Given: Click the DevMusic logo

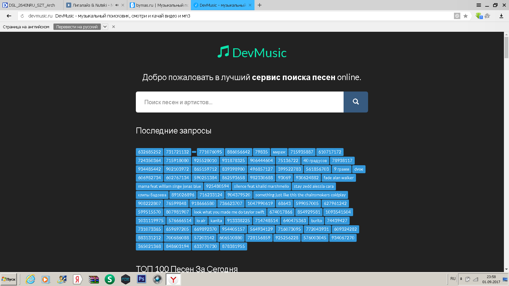Looking at the screenshot, I should pyautogui.click(x=252, y=52).
